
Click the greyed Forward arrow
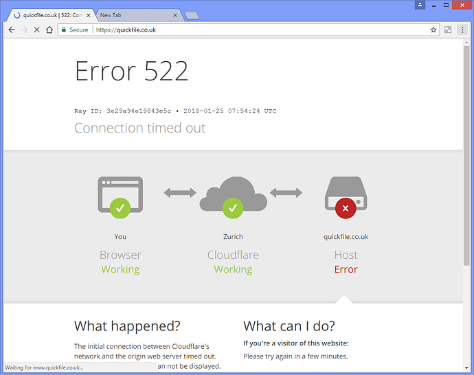[24, 30]
